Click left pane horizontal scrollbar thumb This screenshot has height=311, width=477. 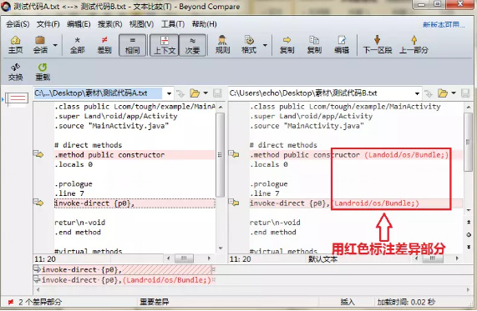(x=184, y=258)
